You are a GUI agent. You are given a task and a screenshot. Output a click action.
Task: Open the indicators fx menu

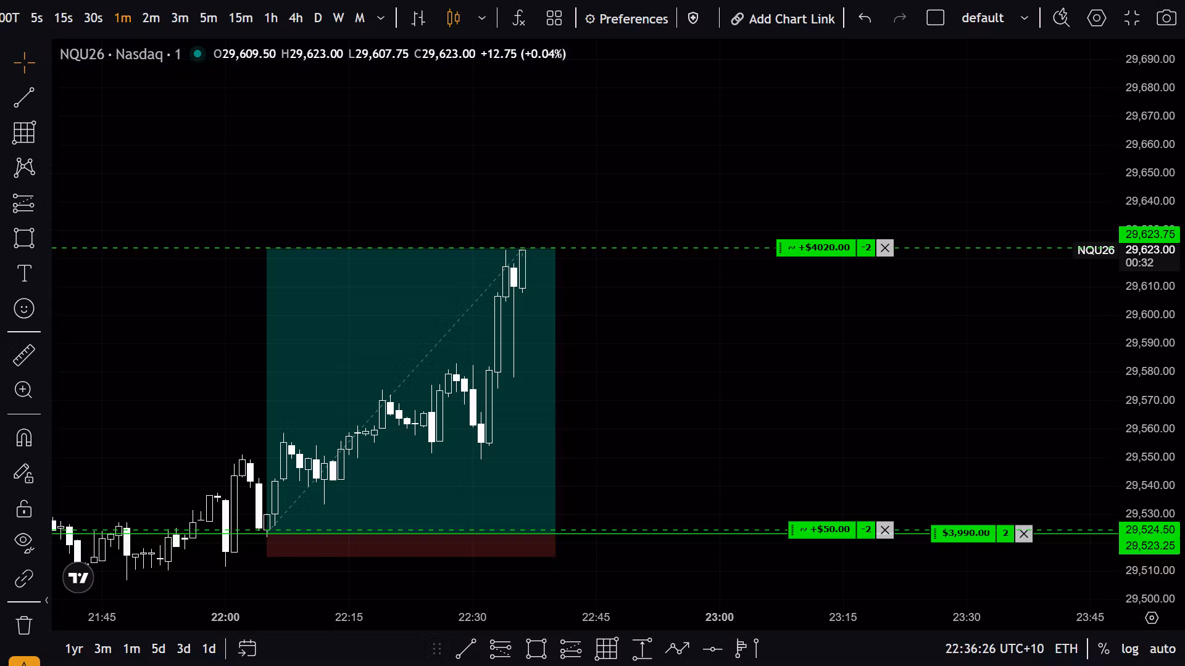(518, 18)
